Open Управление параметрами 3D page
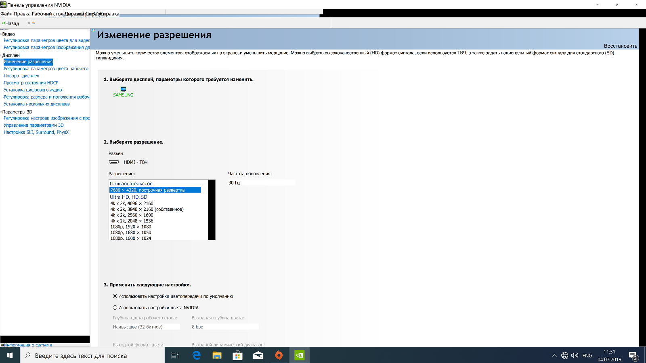This screenshot has height=363, width=646. click(34, 125)
